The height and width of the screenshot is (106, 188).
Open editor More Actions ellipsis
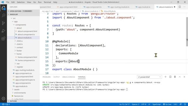point(184,7)
